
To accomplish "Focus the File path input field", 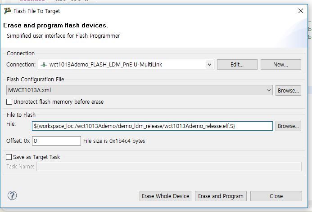I will click(x=153, y=126).
